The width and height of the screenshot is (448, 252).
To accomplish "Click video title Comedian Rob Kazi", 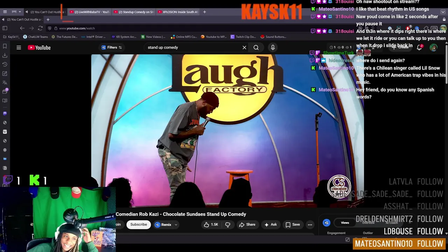I will coord(181,214).
